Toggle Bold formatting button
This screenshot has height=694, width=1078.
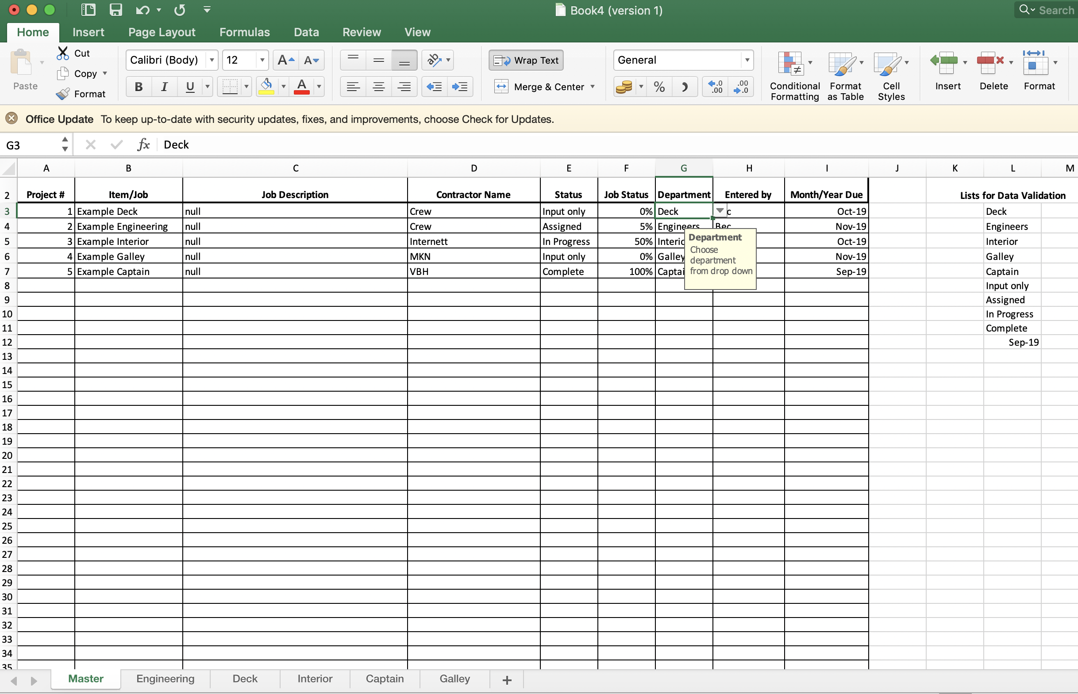coord(139,87)
